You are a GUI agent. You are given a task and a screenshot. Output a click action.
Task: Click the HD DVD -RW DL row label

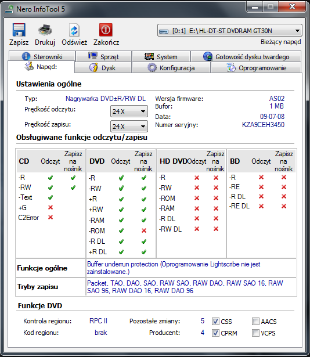[170, 229]
